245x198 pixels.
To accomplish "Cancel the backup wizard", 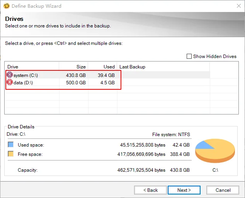I will coord(223,190).
